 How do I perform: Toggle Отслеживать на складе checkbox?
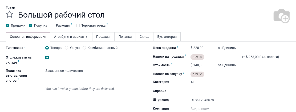coord(47,57)
